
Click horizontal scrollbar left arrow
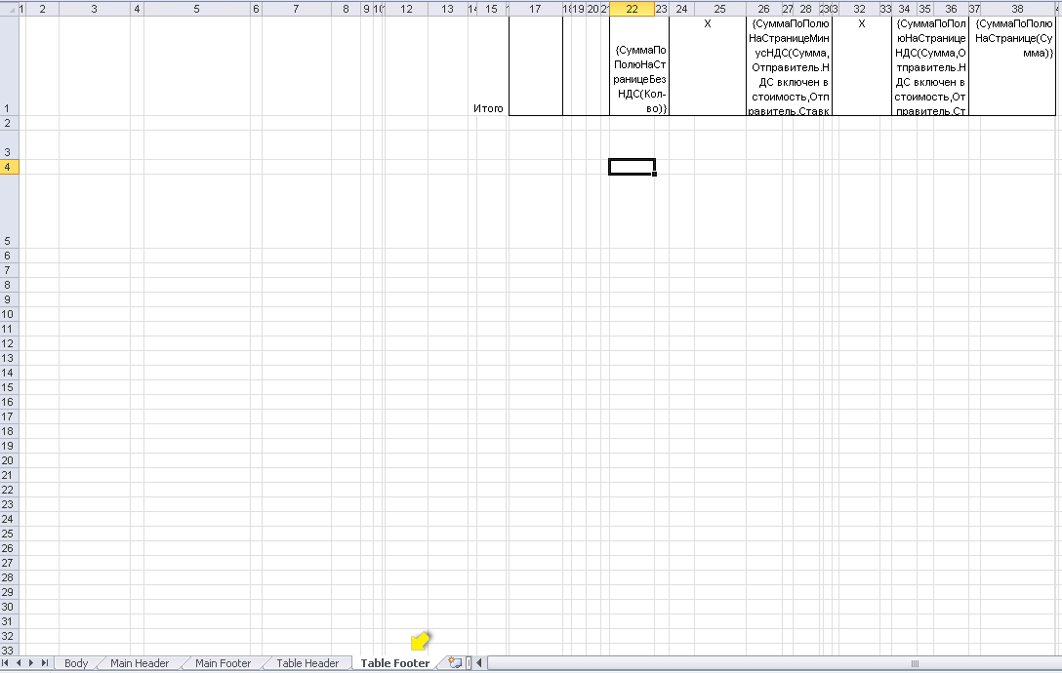479,663
